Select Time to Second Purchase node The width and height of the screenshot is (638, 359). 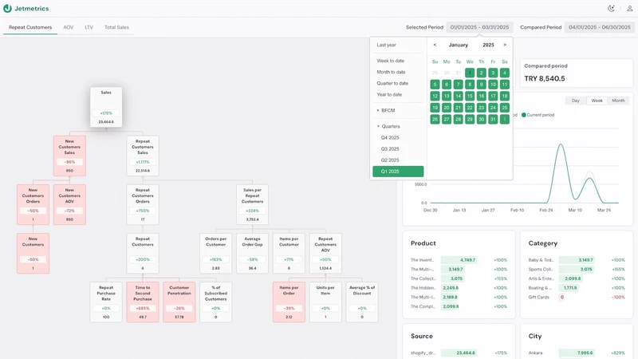coord(143,302)
